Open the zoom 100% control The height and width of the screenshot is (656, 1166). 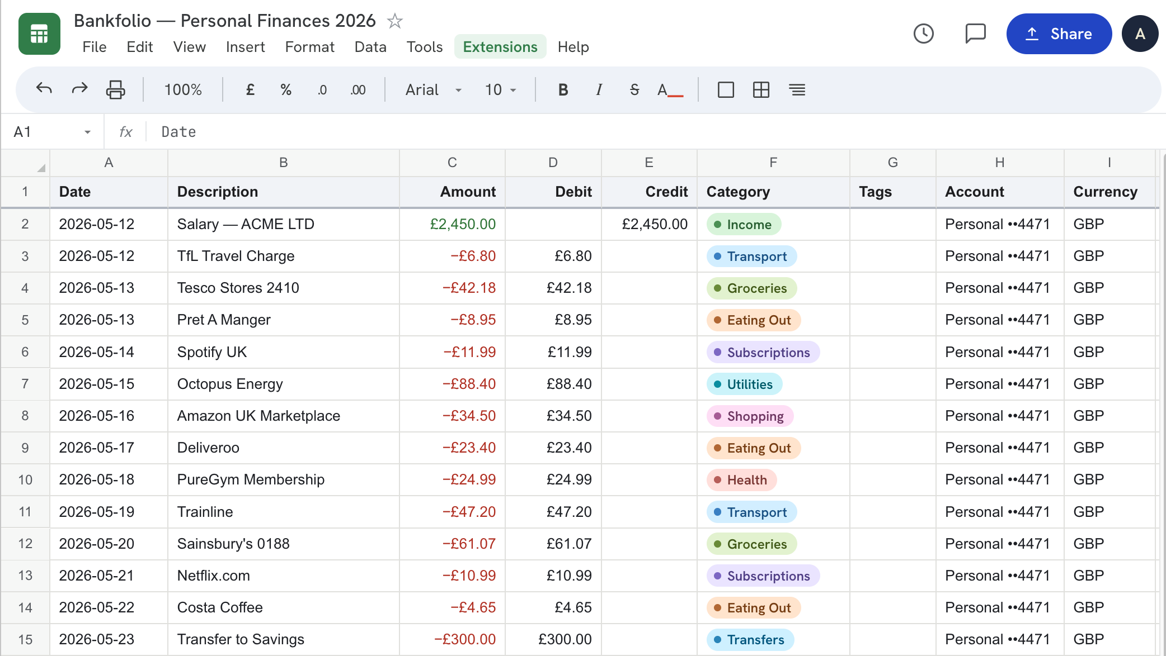(183, 89)
